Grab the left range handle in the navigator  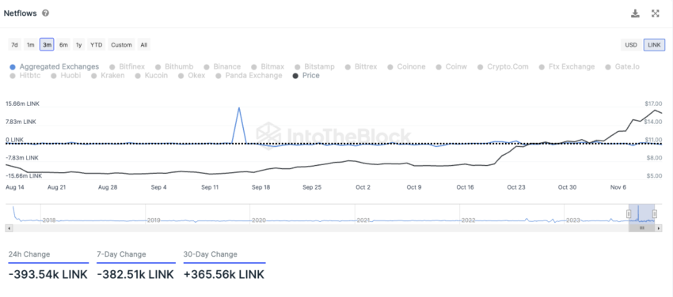tap(629, 213)
